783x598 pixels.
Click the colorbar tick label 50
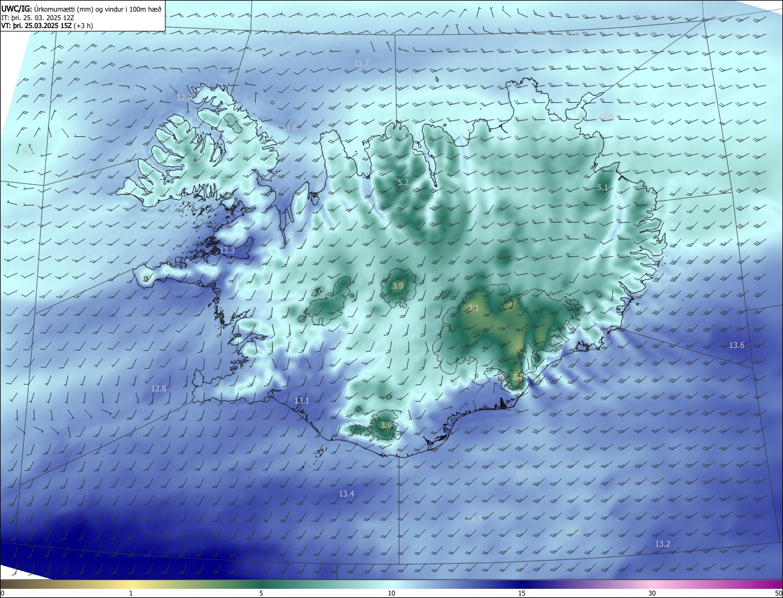(x=778, y=593)
